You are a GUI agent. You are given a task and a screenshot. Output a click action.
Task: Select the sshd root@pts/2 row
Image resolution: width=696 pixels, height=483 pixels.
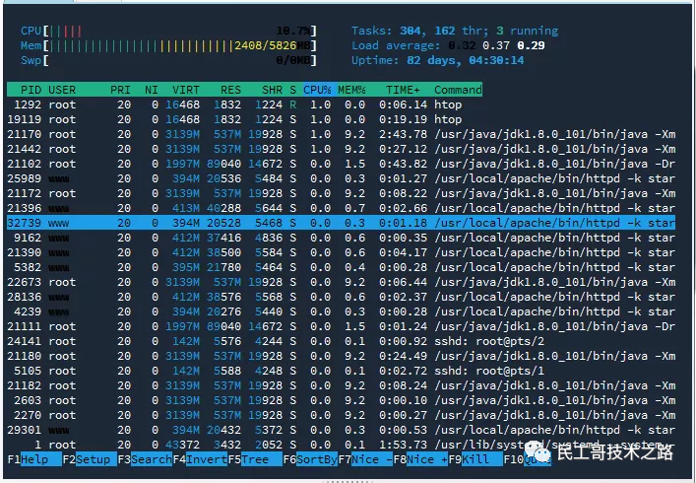click(x=341, y=341)
